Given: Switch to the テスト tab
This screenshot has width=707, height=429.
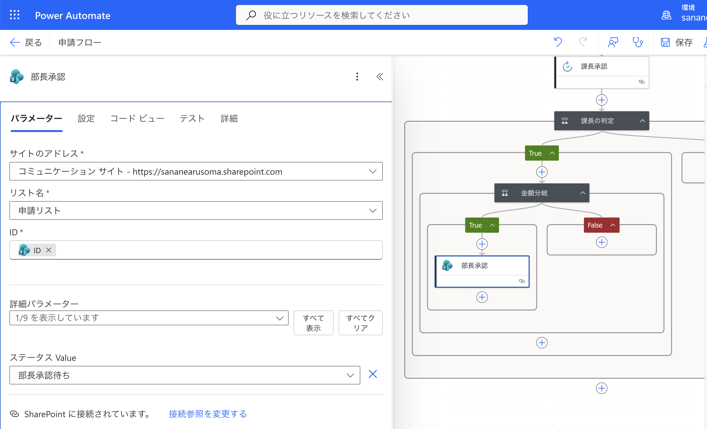Looking at the screenshot, I should (192, 118).
